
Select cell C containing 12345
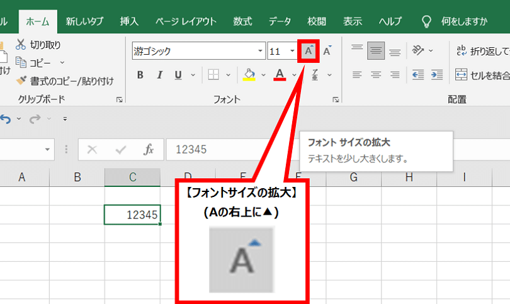tap(132, 215)
